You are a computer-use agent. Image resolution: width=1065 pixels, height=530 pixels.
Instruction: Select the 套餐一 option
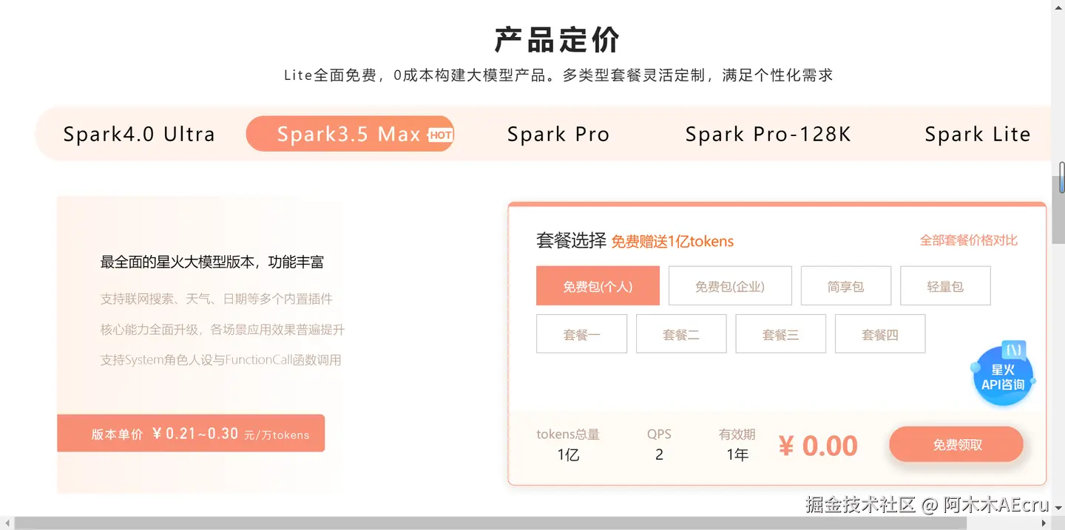[581, 334]
